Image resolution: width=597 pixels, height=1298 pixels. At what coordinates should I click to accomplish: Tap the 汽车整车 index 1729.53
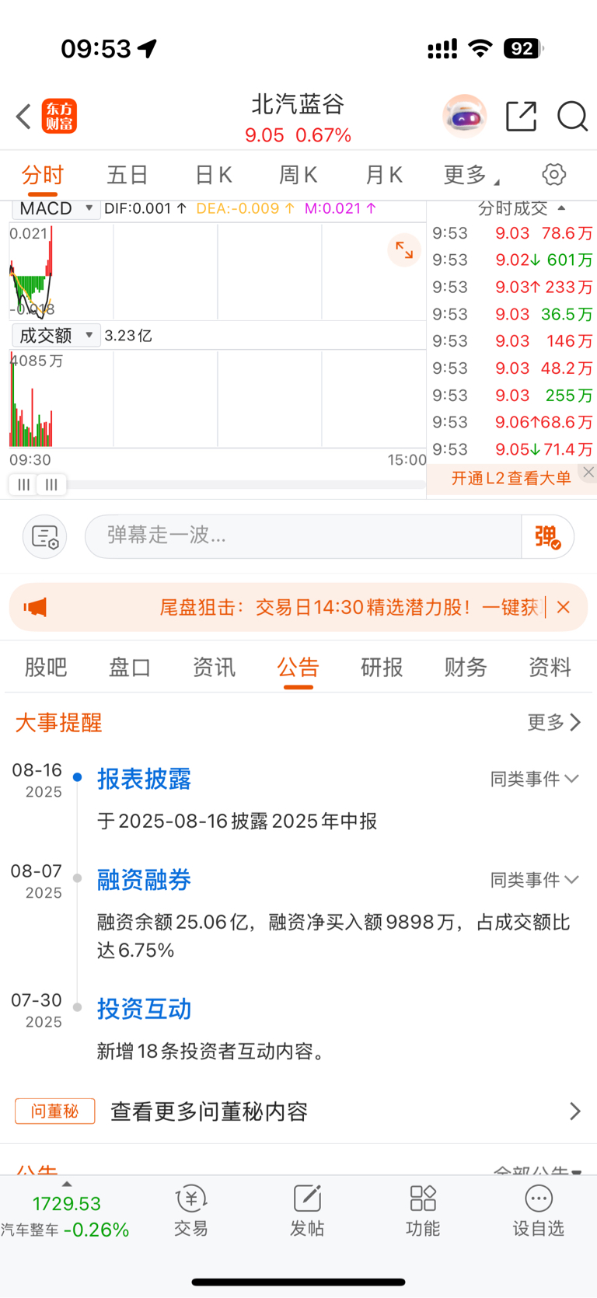(x=65, y=1216)
